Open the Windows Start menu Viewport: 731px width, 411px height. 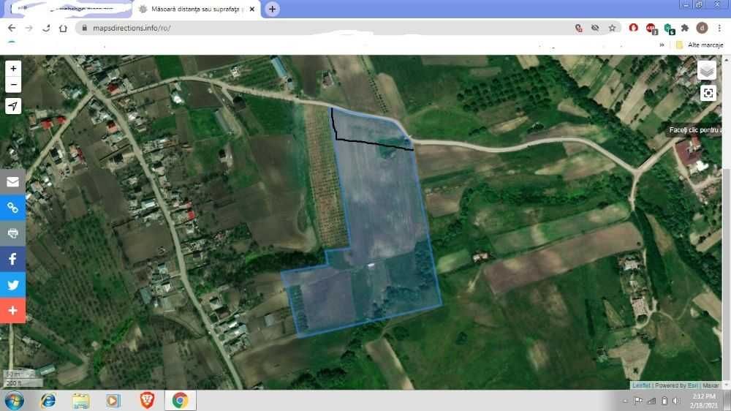pyautogui.click(x=15, y=401)
